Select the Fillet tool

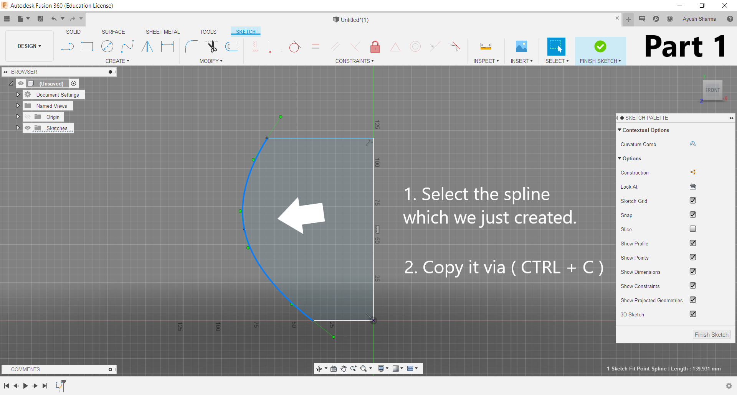click(191, 47)
